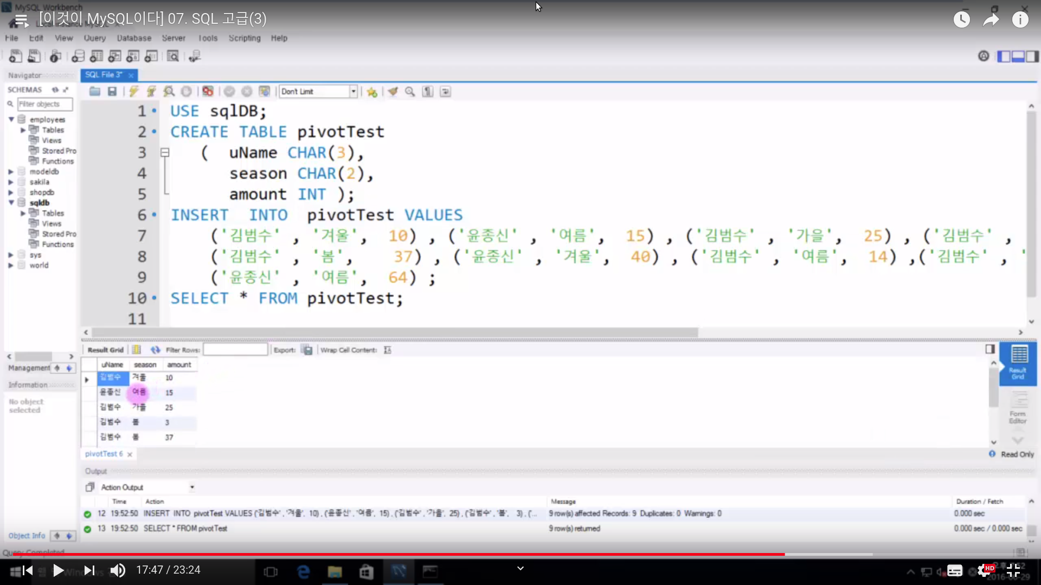This screenshot has height=585, width=1041.
Task: Toggle continue-on-error stop sign icon
Action: click(x=208, y=92)
